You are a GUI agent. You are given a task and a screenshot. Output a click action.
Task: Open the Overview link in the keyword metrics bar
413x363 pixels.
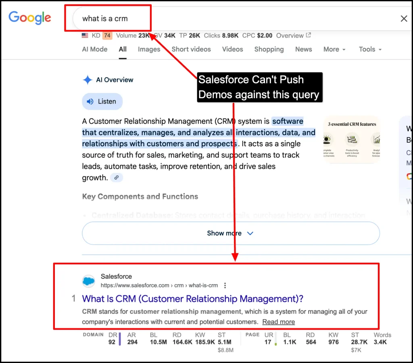tap(290, 35)
